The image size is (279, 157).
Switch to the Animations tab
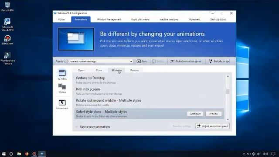[81, 19]
